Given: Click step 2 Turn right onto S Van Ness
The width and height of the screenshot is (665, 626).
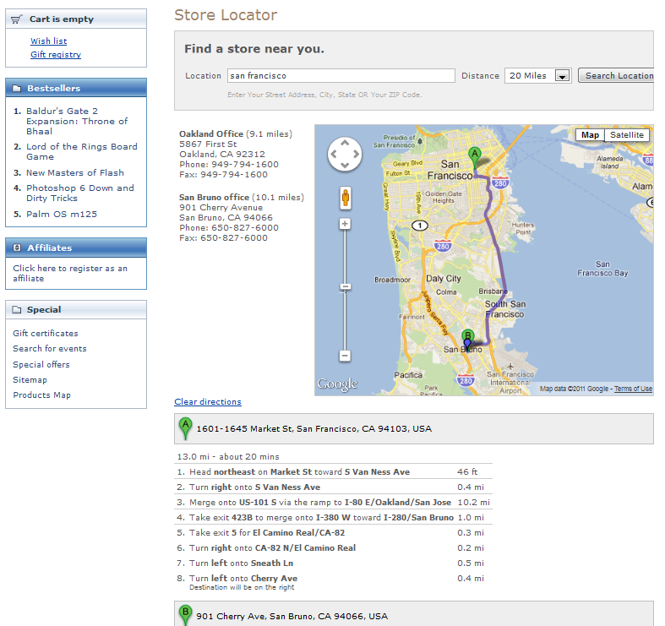Looking at the screenshot, I should click(x=334, y=487).
